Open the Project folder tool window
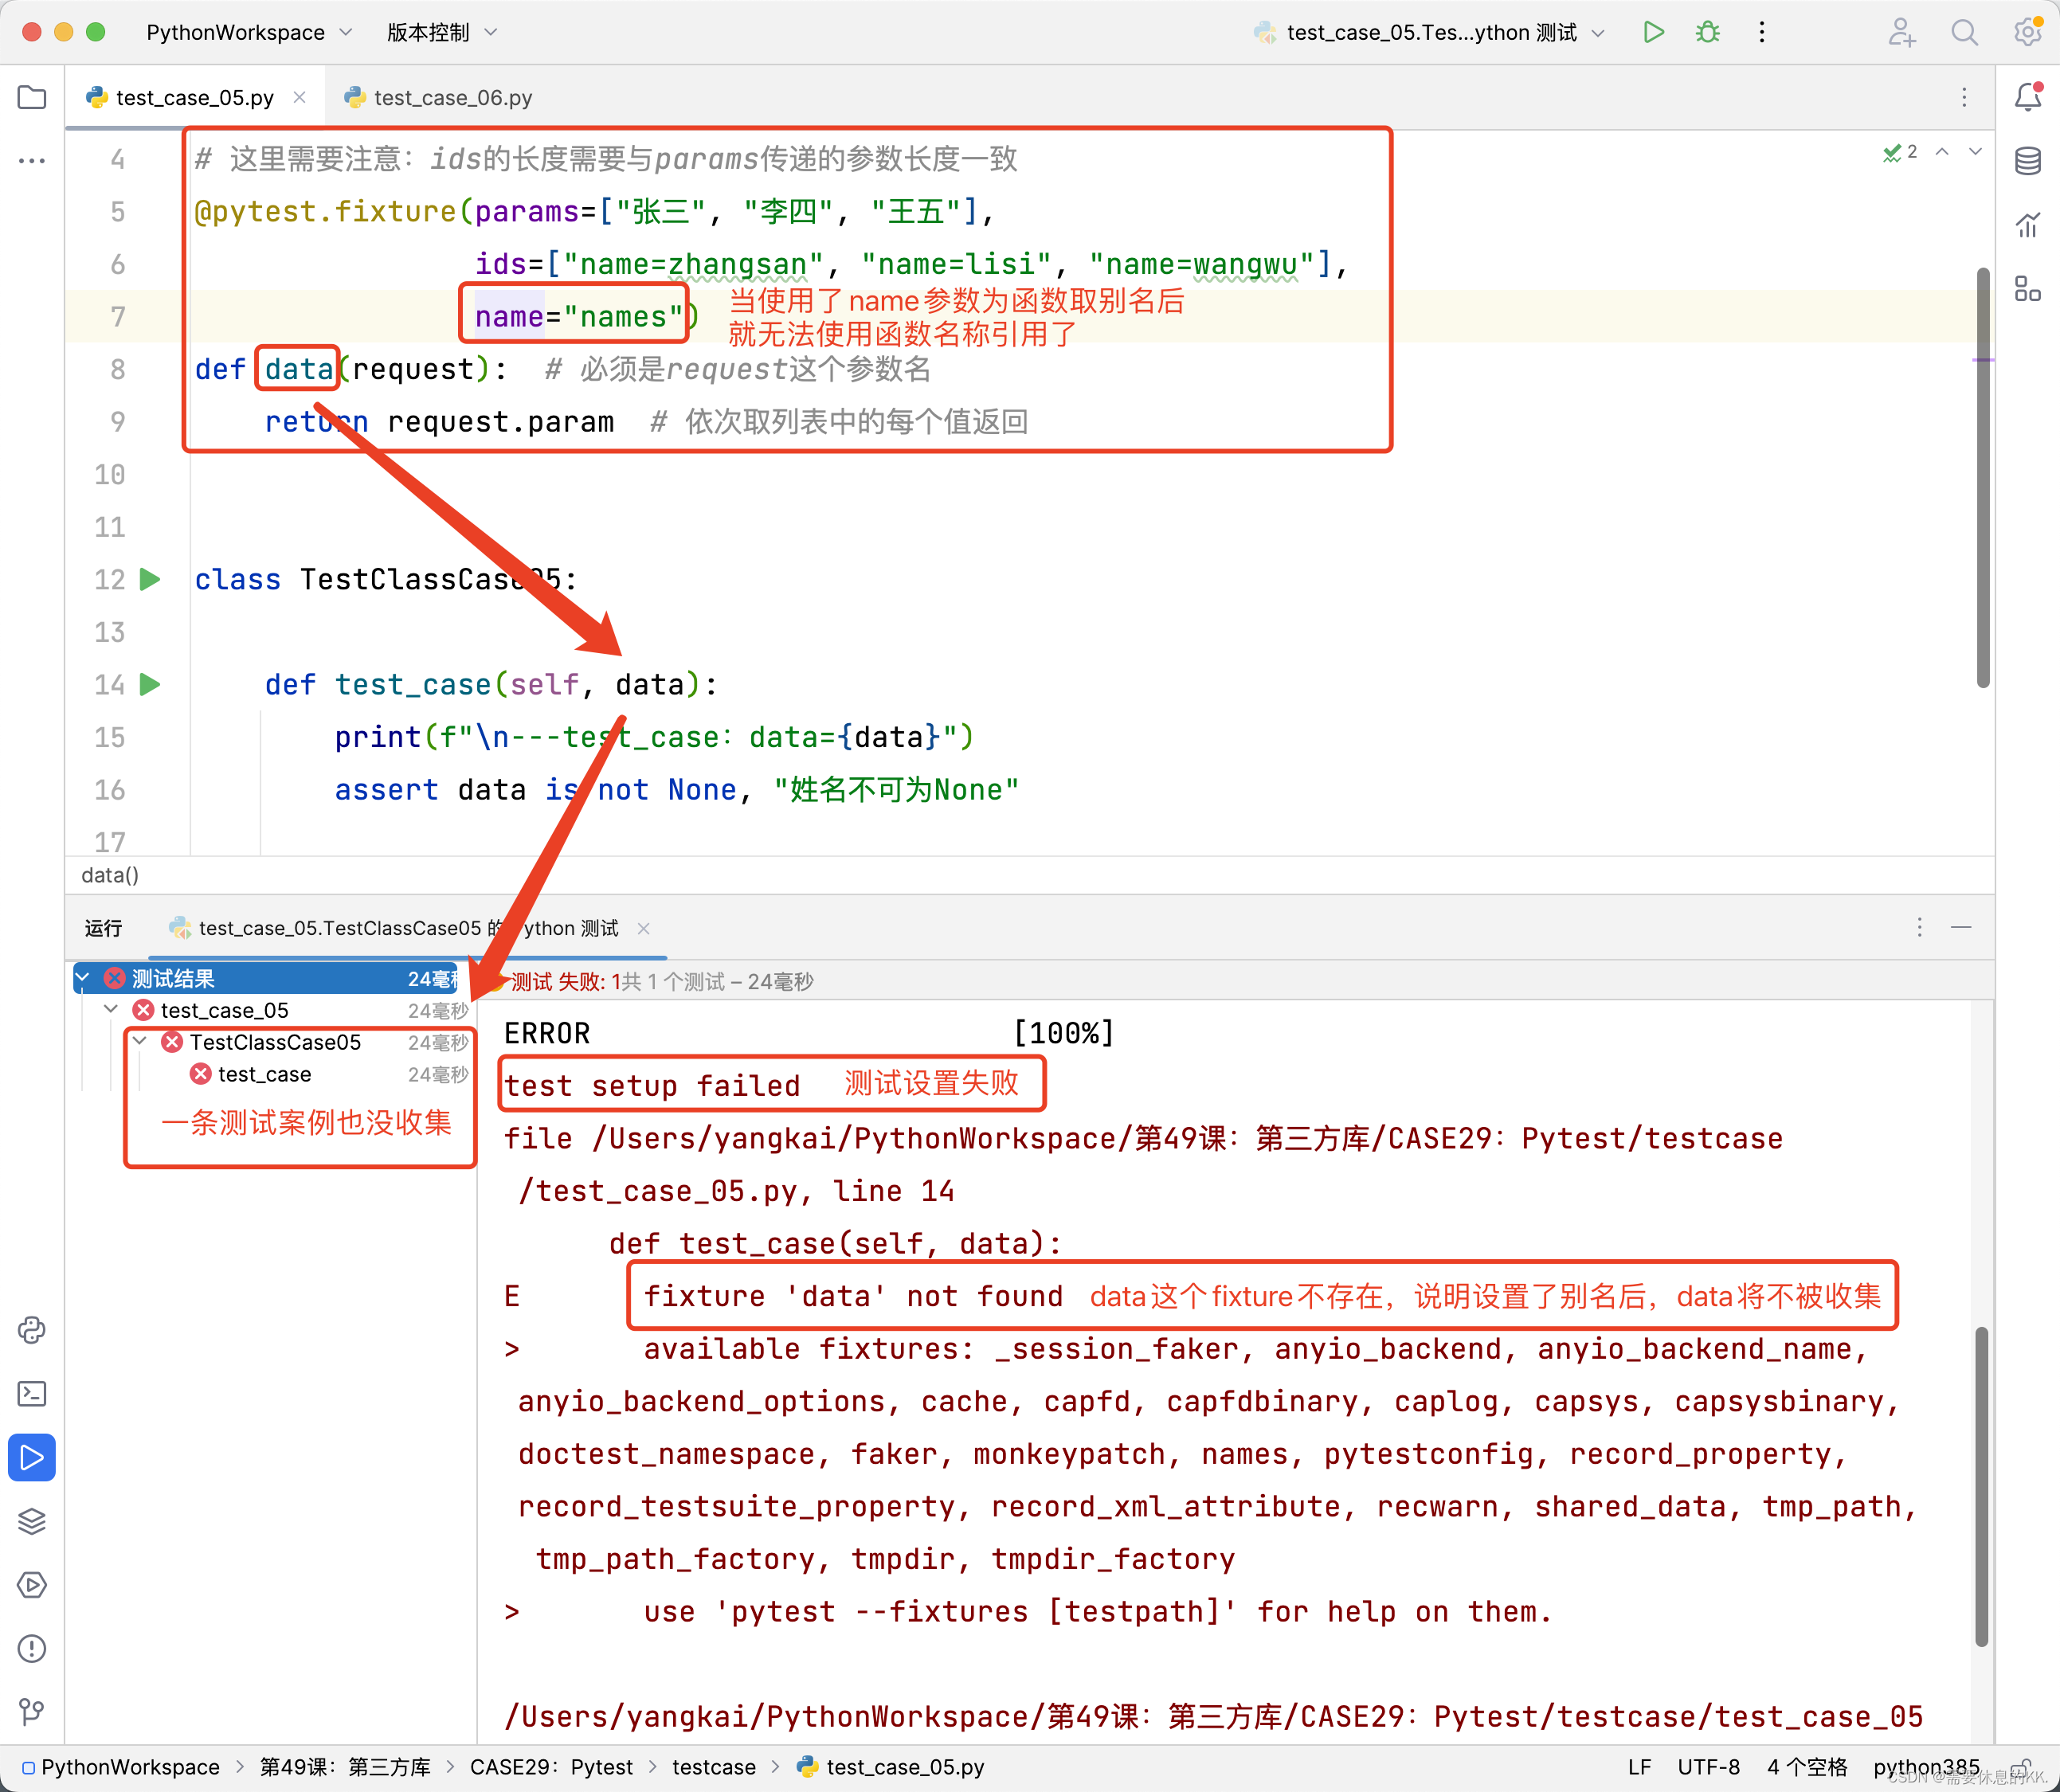The image size is (2060, 1792). point(32,97)
